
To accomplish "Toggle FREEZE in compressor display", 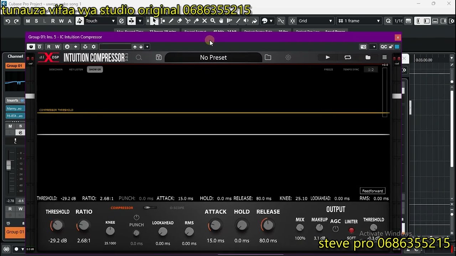I will (328, 69).
